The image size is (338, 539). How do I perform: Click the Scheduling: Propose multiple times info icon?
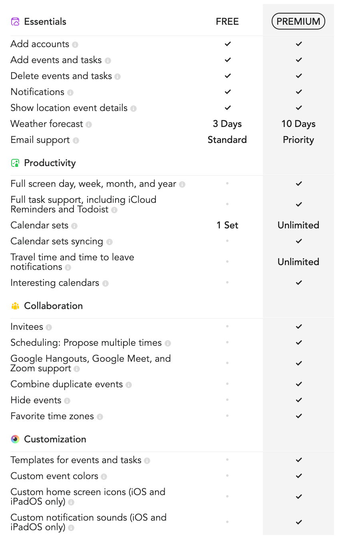(168, 343)
